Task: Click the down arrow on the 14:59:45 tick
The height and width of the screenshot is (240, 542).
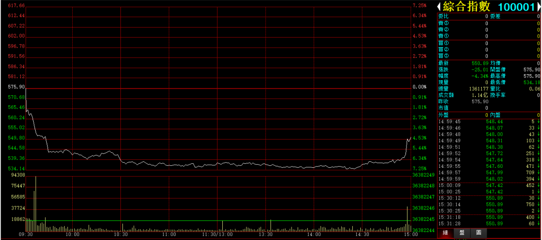Action: (x=538, y=122)
